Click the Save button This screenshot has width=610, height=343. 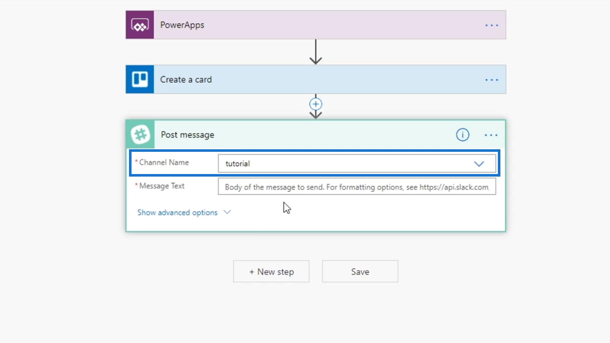pyautogui.click(x=360, y=272)
